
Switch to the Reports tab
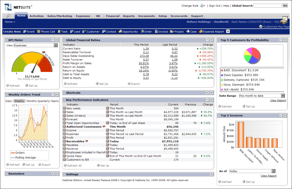tap(129, 16)
